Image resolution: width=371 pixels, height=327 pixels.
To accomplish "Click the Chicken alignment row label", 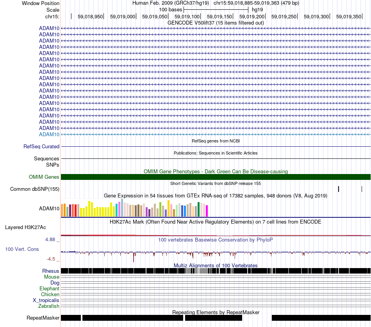I will (50, 294).
